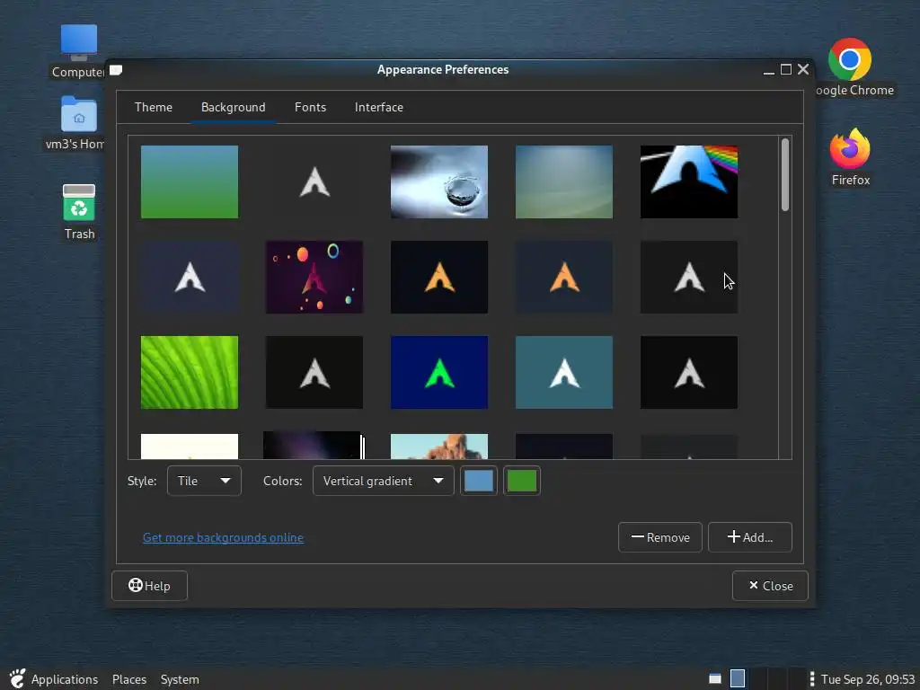Choose the rainbow prism Arch wallpaper
This screenshot has height=690, width=920.
689,181
